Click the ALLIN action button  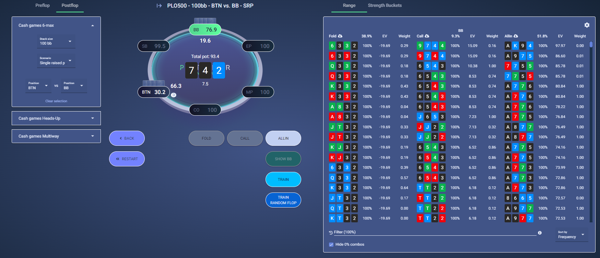(283, 138)
